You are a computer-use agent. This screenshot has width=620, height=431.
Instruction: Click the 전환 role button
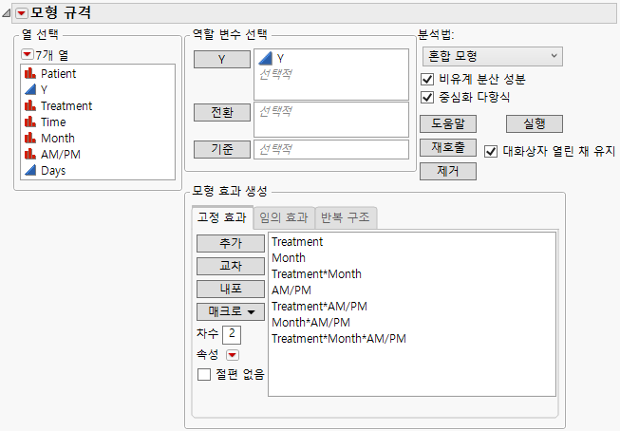click(222, 112)
